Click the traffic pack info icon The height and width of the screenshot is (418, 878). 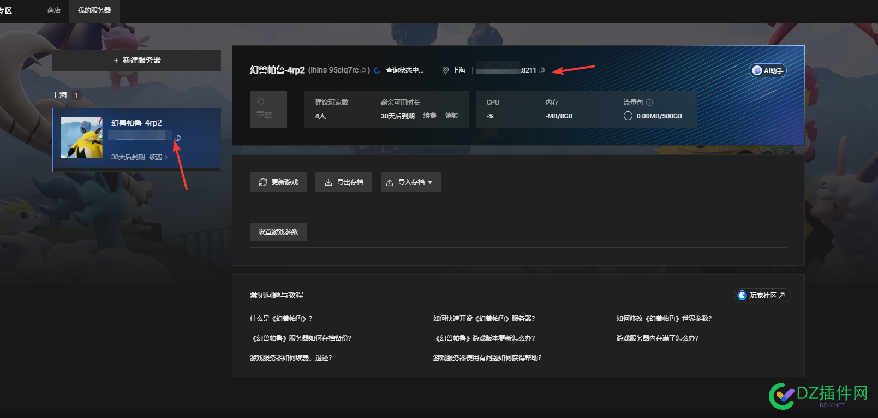tap(649, 103)
